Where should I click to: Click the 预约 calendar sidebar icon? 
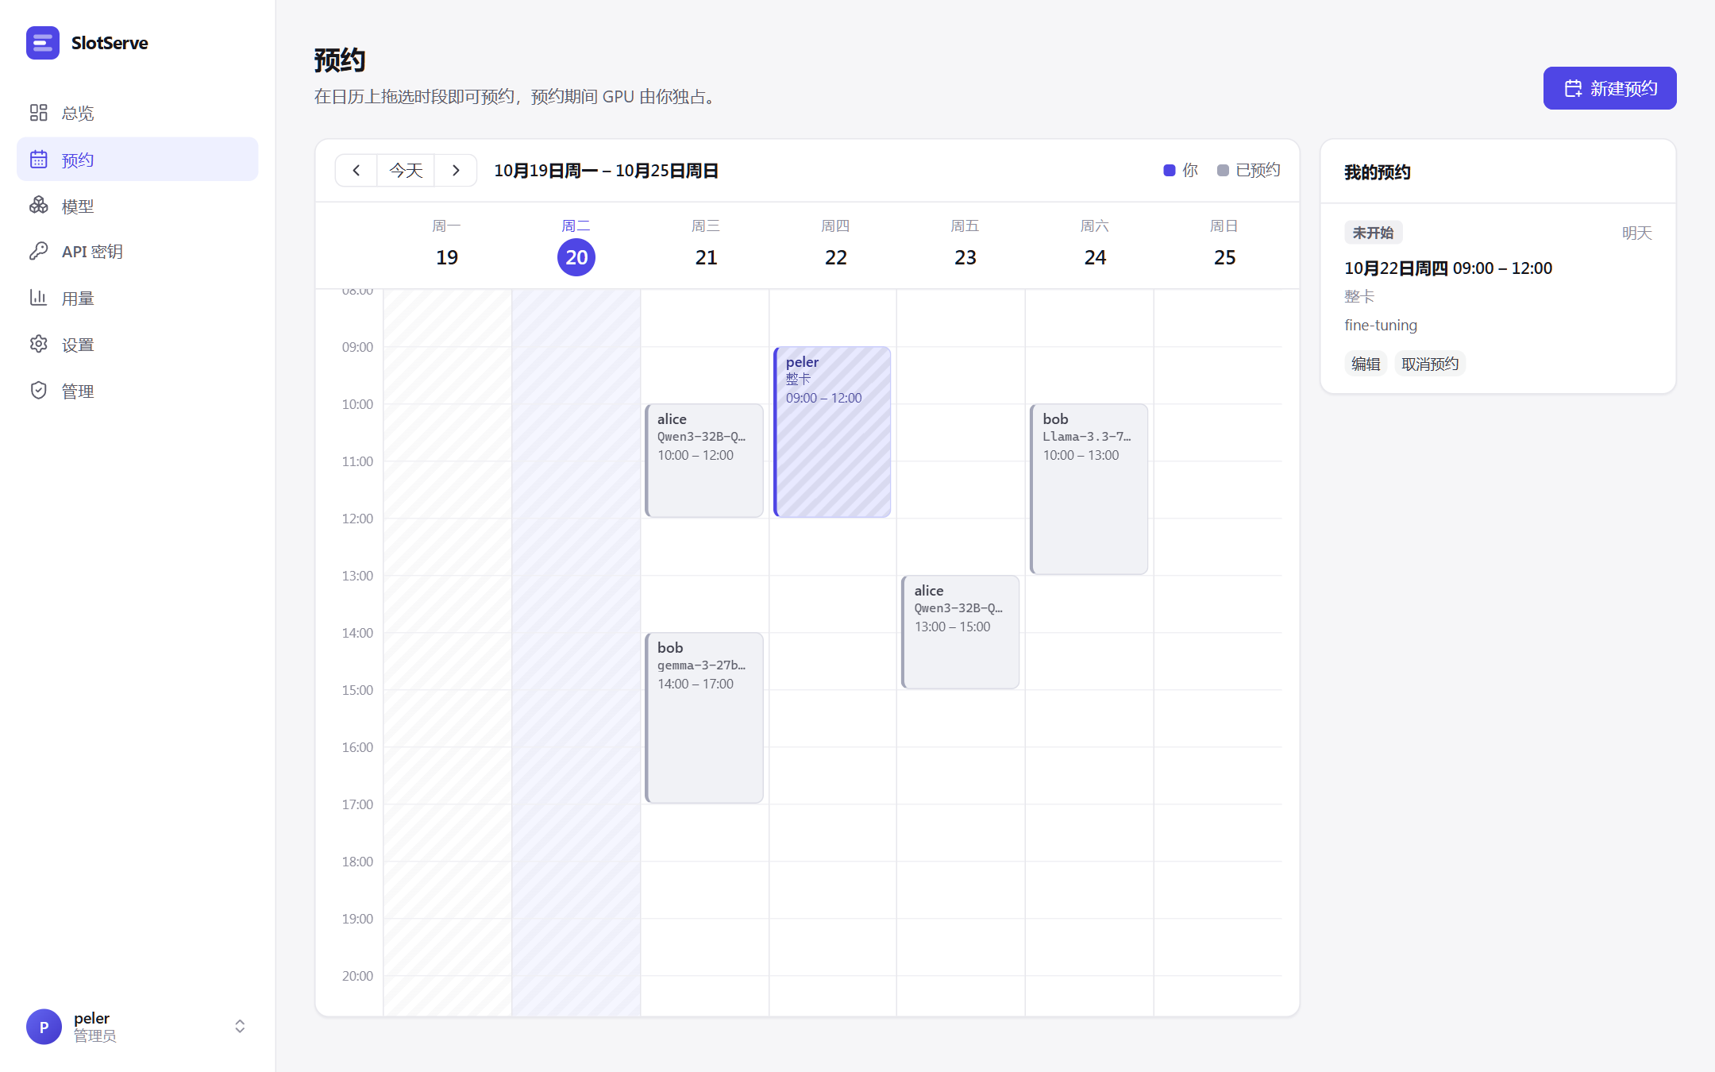[x=39, y=159]
